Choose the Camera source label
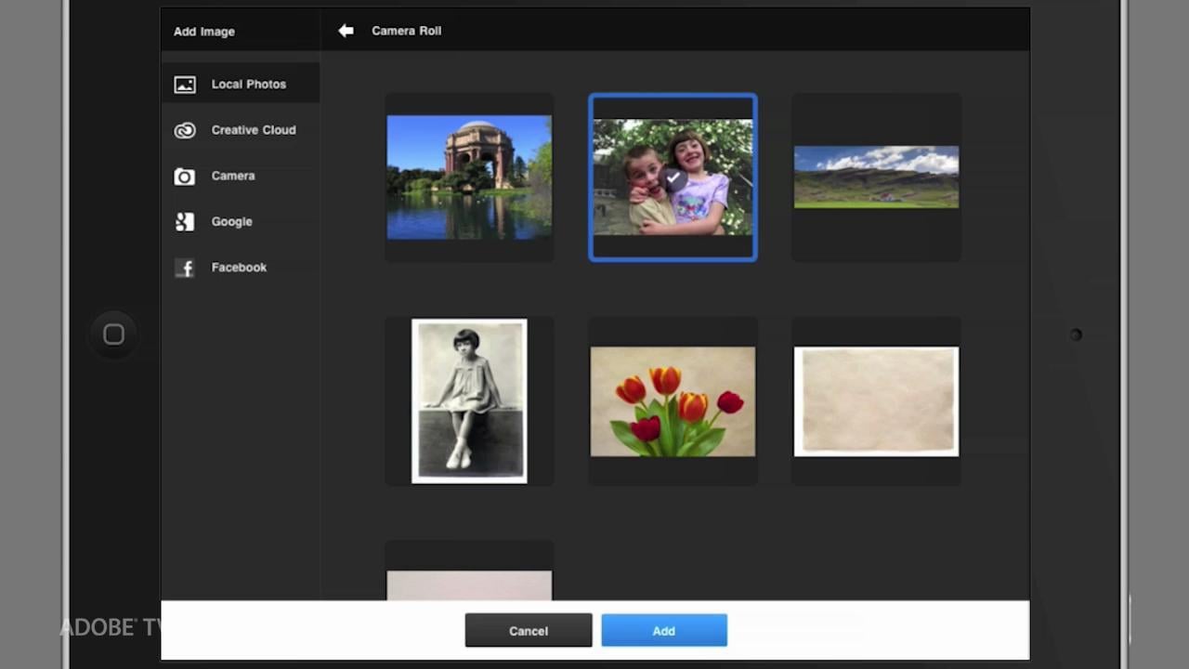Viewport: 1189px width, 669px height. coord(232,176)
